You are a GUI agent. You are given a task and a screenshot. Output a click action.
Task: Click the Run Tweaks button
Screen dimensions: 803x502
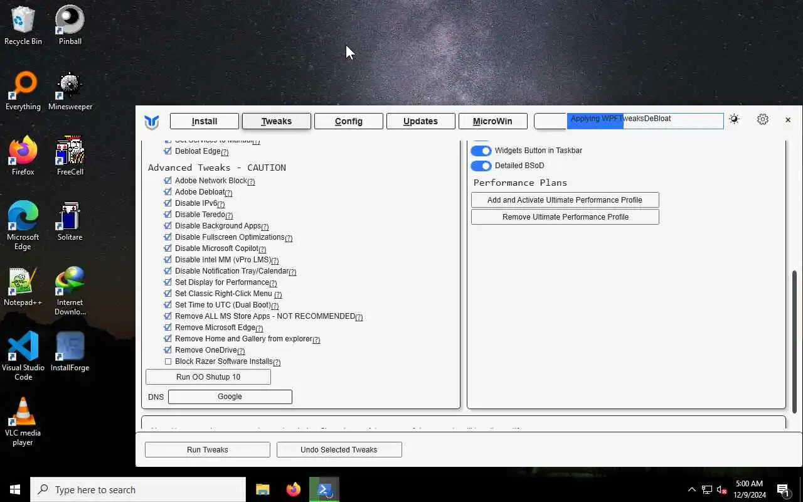point(208,449)
